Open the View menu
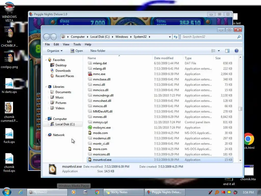Screen dimensions: 261x196 point(66,44)
